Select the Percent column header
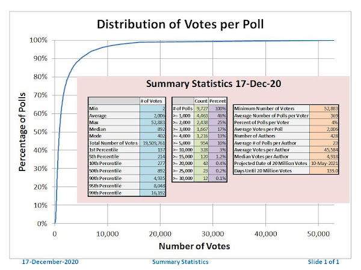The width and height of the screenshot is (361, 270). pos(218,101)
